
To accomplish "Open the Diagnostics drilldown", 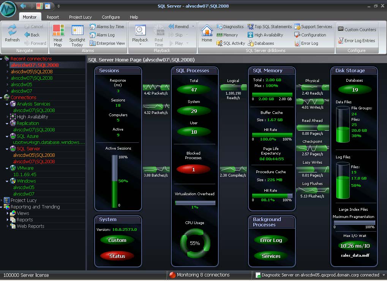I will point(230,27).
